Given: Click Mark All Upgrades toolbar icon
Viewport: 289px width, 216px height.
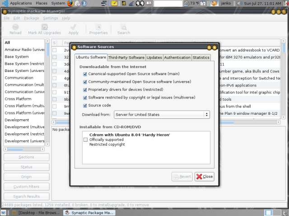Looking at the screenshot, I should point(44,30).
